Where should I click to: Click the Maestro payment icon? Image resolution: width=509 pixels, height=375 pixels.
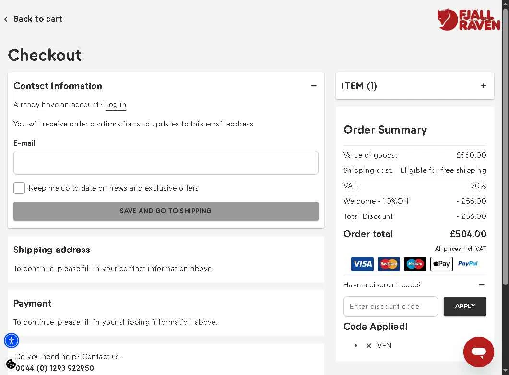click(415, 264)
